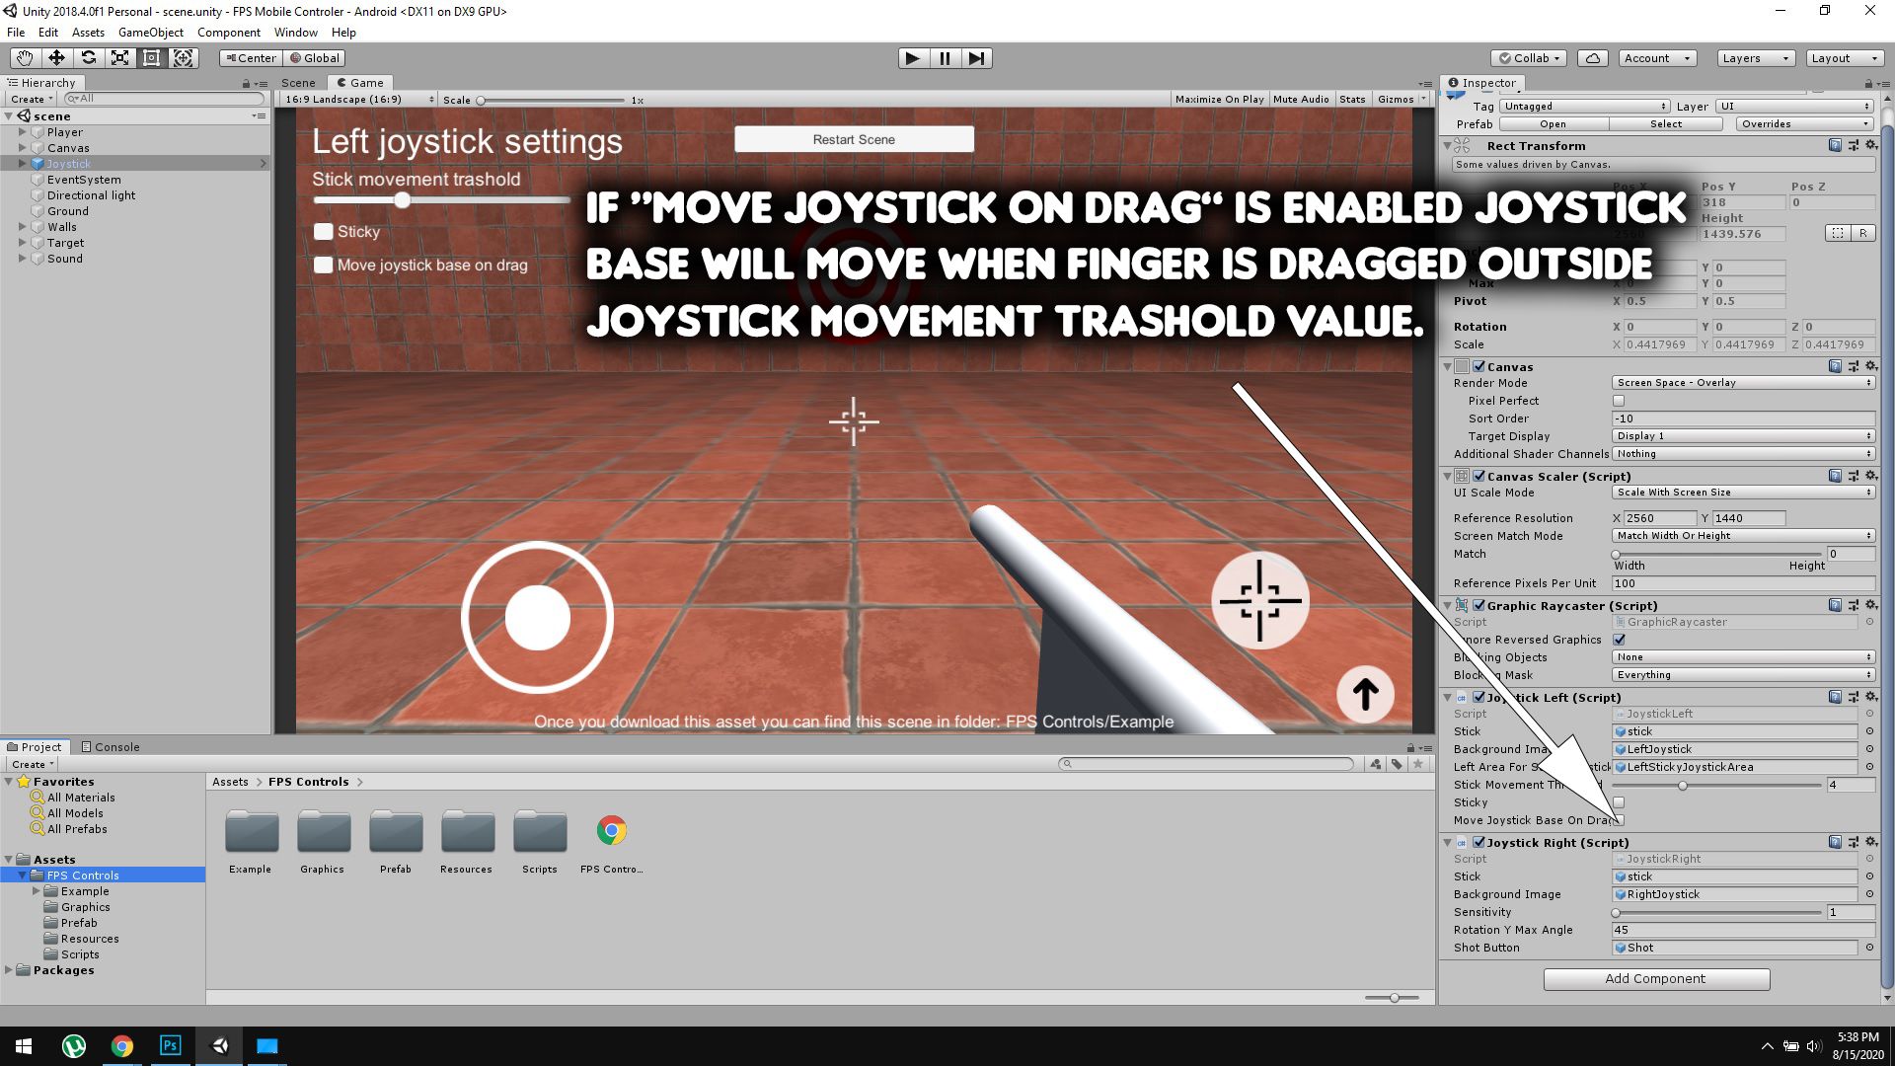Select the Rotate tool
This screenshot has width=1895, height=1066.
click(x=88, y=58)
